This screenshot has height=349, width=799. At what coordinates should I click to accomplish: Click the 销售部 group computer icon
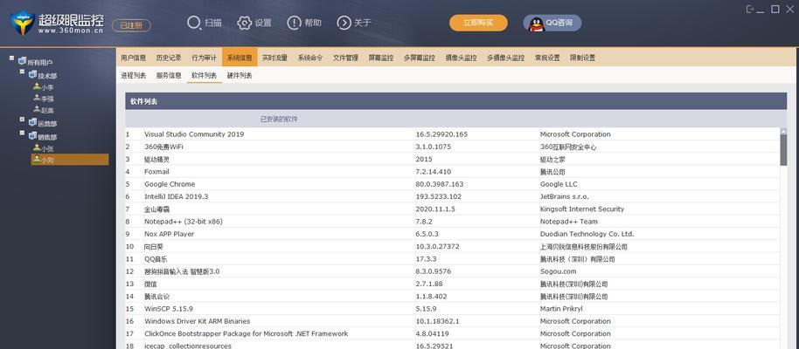click(x=32, y=136)
